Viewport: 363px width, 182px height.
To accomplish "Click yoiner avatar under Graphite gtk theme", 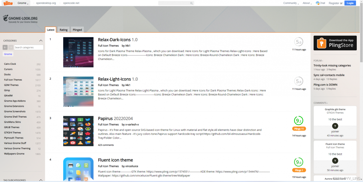I will point(335,126).
